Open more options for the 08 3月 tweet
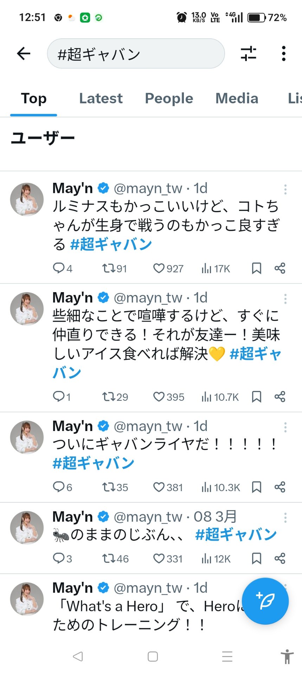This screenshot has width=302, height=675. point(285,517)
